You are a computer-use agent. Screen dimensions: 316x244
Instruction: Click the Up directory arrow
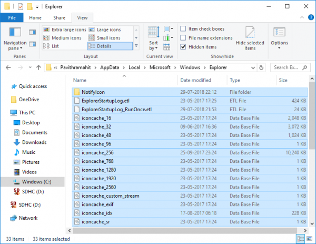[x=38, y=67]
